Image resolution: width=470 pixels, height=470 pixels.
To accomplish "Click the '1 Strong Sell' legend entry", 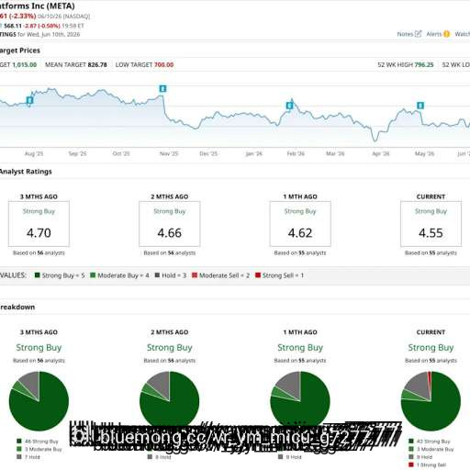I will tap(428, 464).
